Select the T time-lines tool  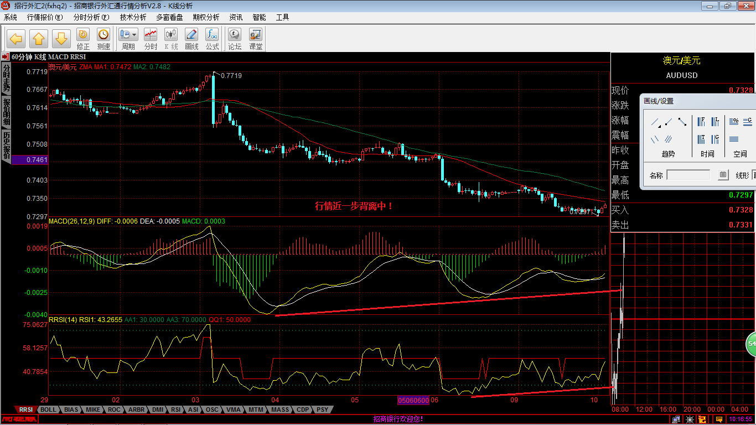click(x=701, y=139)
